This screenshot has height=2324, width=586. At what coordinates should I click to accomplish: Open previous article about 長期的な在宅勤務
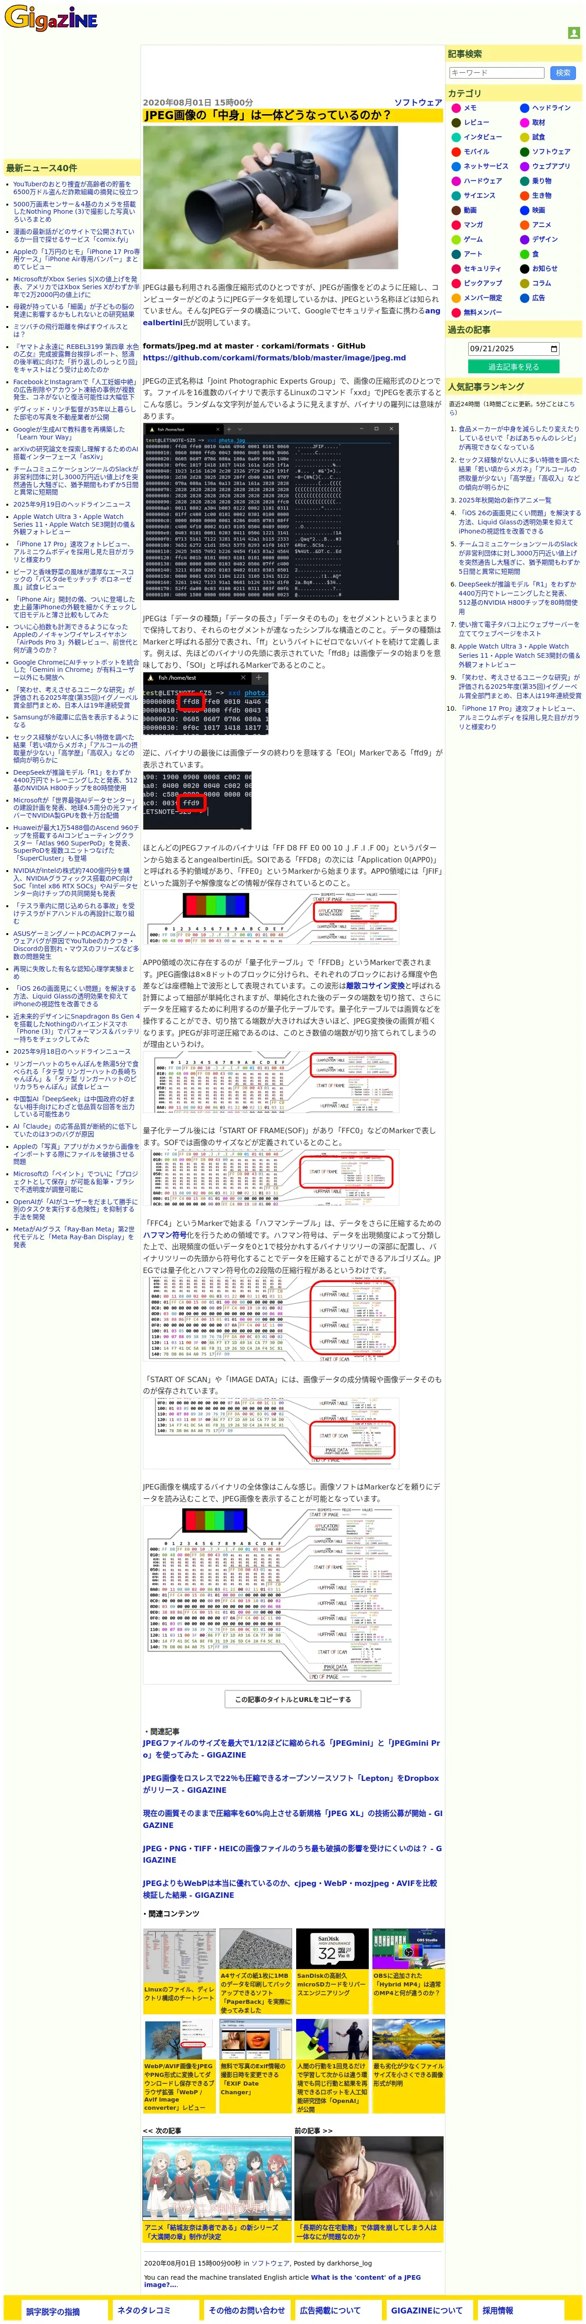[369, 2189]
